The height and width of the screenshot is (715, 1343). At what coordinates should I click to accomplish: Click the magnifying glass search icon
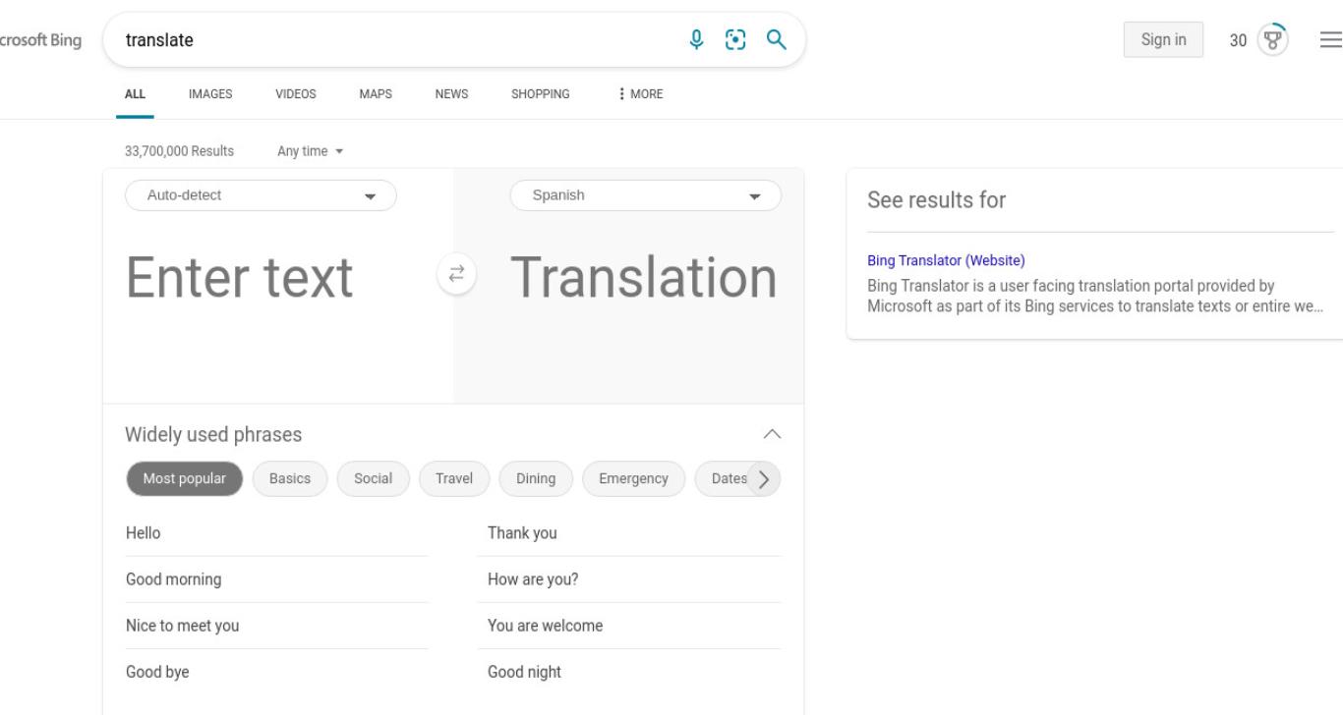777,39
